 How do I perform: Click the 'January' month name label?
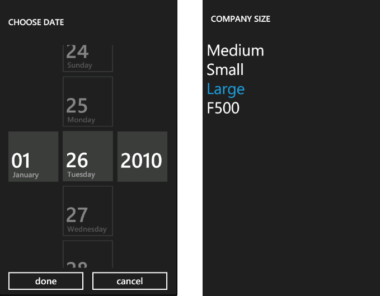[26, 175]
